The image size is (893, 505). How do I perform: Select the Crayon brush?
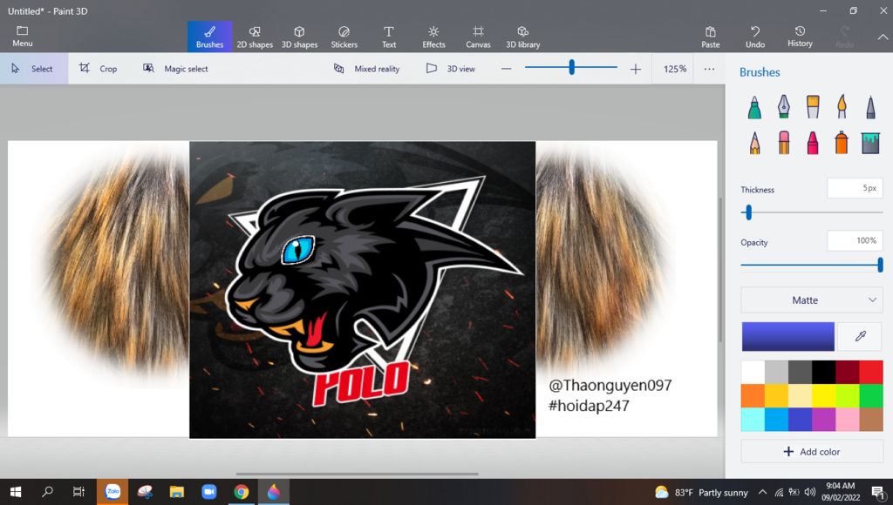pos(813,143)
